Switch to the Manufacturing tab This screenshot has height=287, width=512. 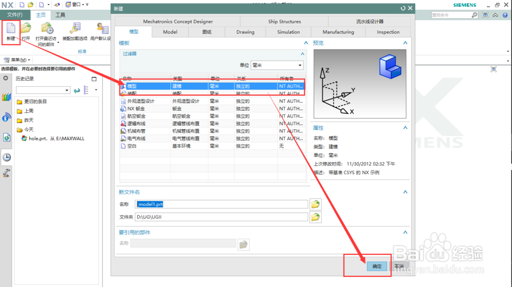(x=338, y=32)
